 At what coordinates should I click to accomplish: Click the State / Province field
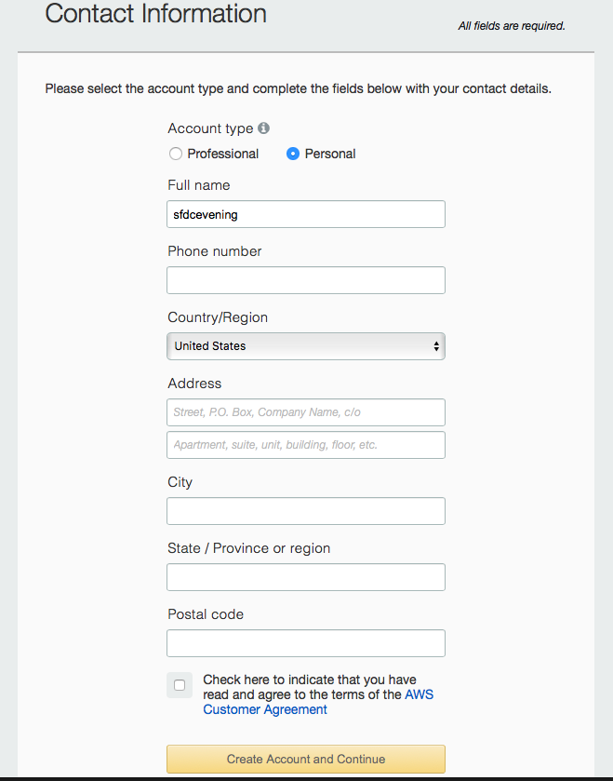[x=306, y=577]
